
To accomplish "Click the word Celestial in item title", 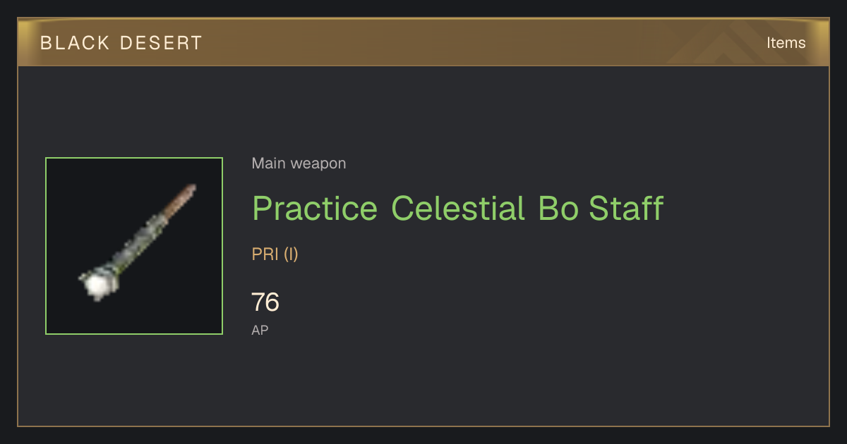I will pyautogui.click(x=457, y=209).
